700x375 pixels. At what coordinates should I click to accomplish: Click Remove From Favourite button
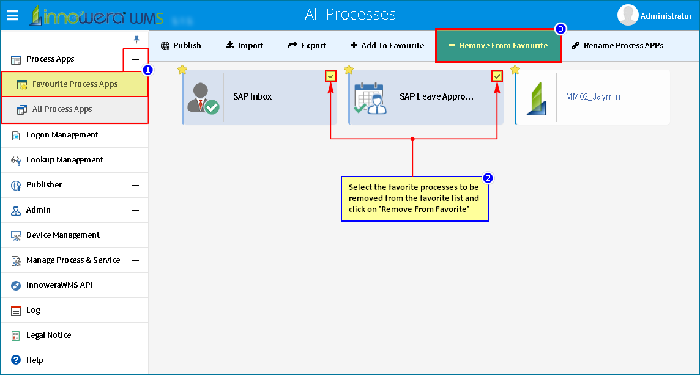coord(497,45)
